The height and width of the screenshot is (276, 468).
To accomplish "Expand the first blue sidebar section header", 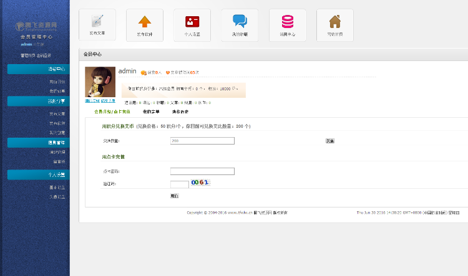I will coord(39,69).
